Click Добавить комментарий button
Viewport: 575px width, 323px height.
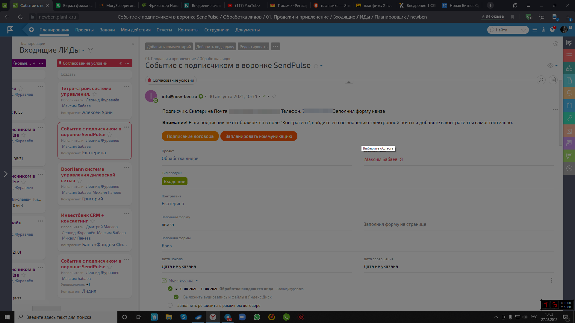pos(169,46)
